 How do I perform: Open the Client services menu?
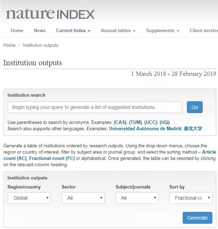pos(203,30)
